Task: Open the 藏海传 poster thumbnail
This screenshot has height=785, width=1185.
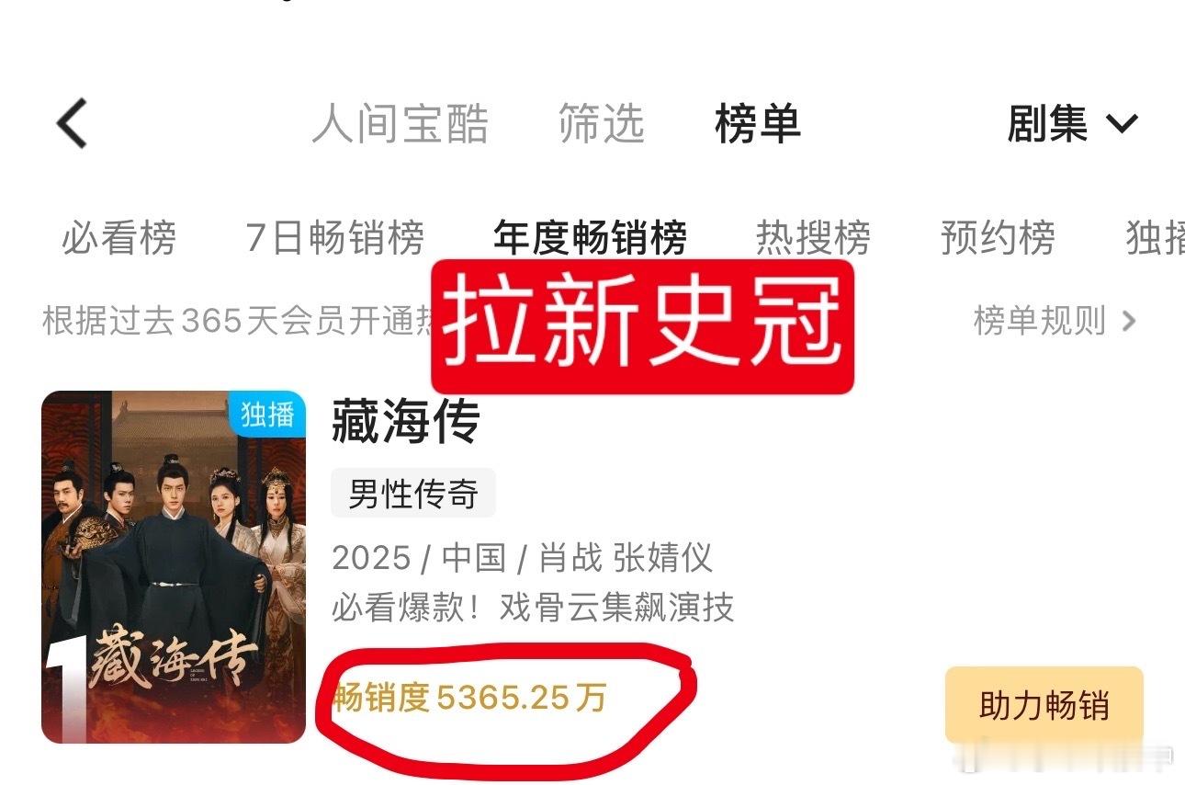Action: tap(174, 567)
